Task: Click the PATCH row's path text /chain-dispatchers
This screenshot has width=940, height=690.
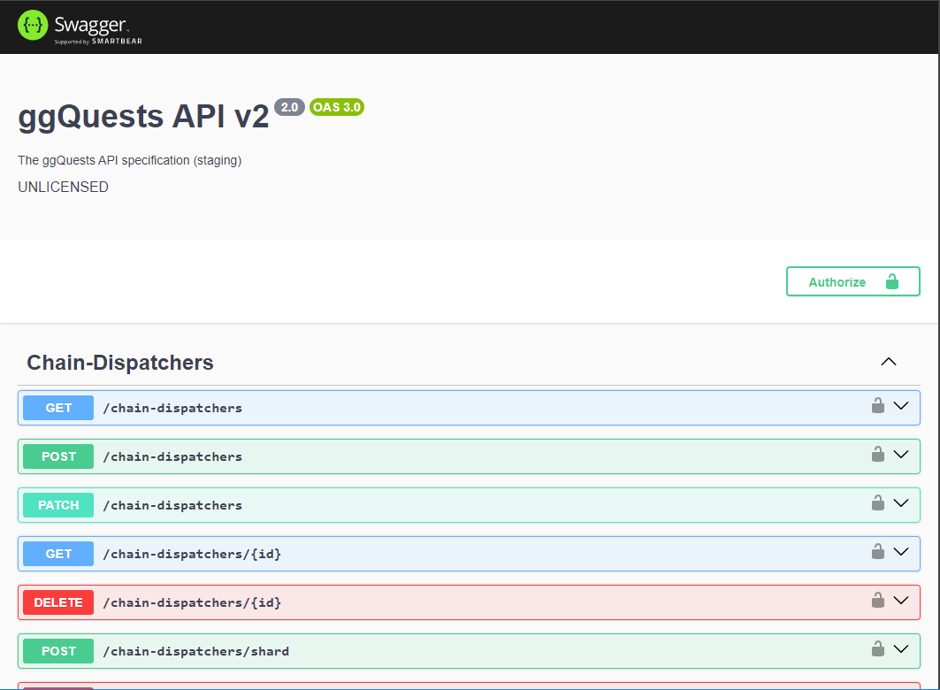Action: point(172,505)
